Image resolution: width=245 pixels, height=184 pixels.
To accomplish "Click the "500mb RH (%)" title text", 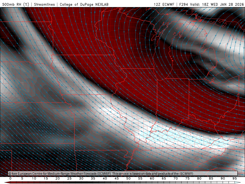I will tap(16, 4).
